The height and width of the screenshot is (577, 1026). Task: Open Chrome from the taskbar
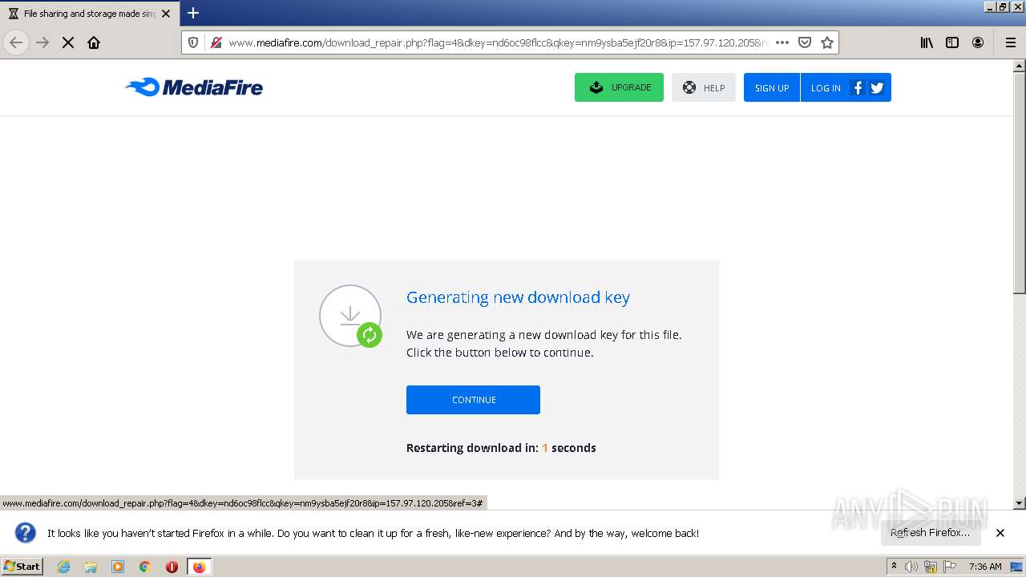(x=145, y=567)
